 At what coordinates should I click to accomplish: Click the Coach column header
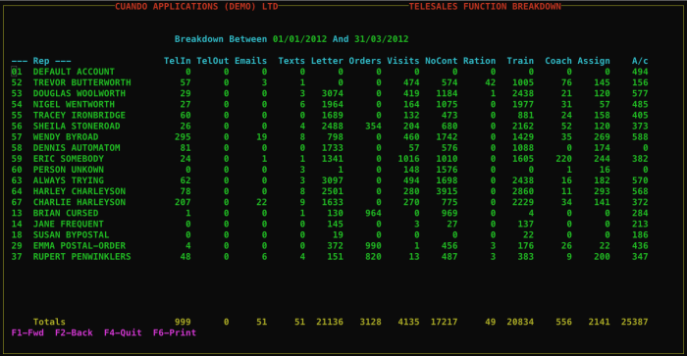(558, 61)
